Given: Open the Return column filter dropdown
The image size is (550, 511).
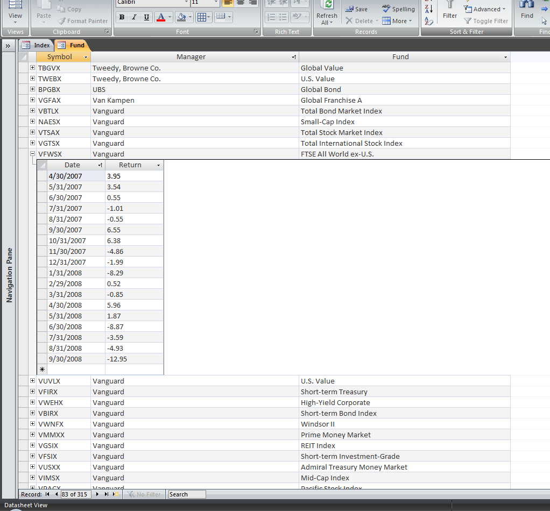Looking at the screenshot, I should 159,165.
